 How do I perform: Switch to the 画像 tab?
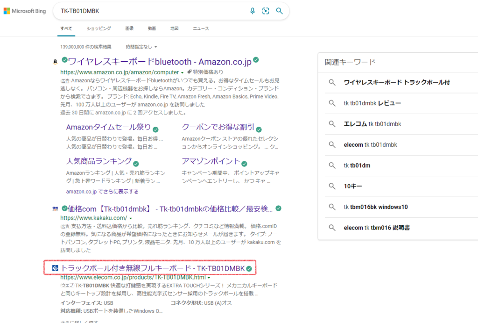click(x=129, y=29)
